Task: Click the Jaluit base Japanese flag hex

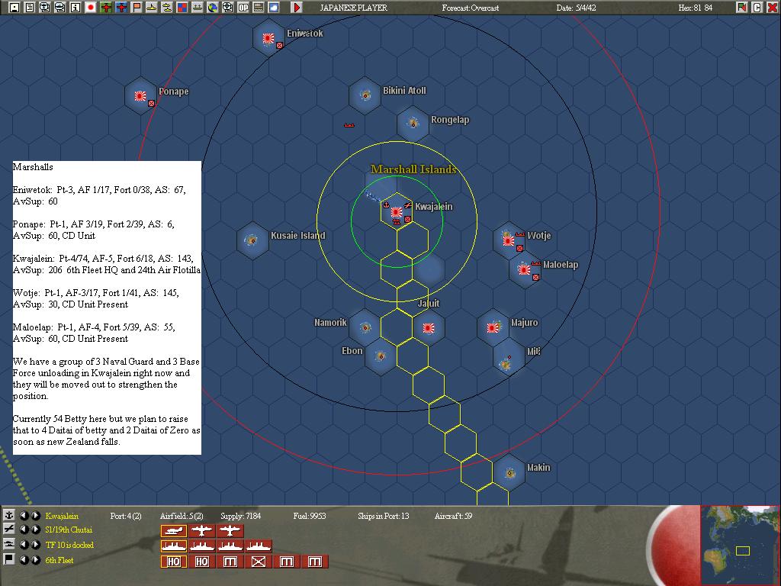Action: 429,327
